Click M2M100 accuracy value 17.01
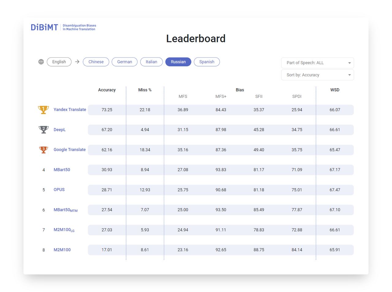 click(107, 250)
